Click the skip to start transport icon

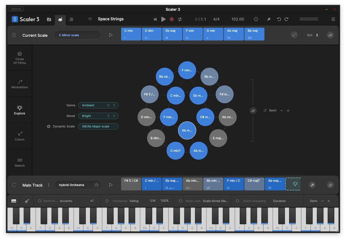(x=155, y=19)
